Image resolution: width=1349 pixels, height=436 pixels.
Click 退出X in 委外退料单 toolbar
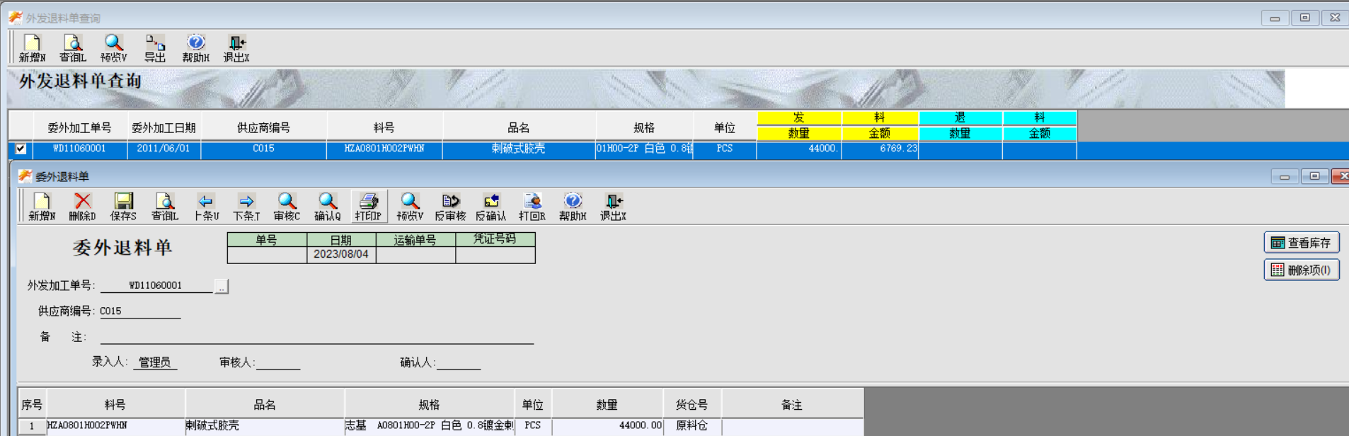point(613,207)
